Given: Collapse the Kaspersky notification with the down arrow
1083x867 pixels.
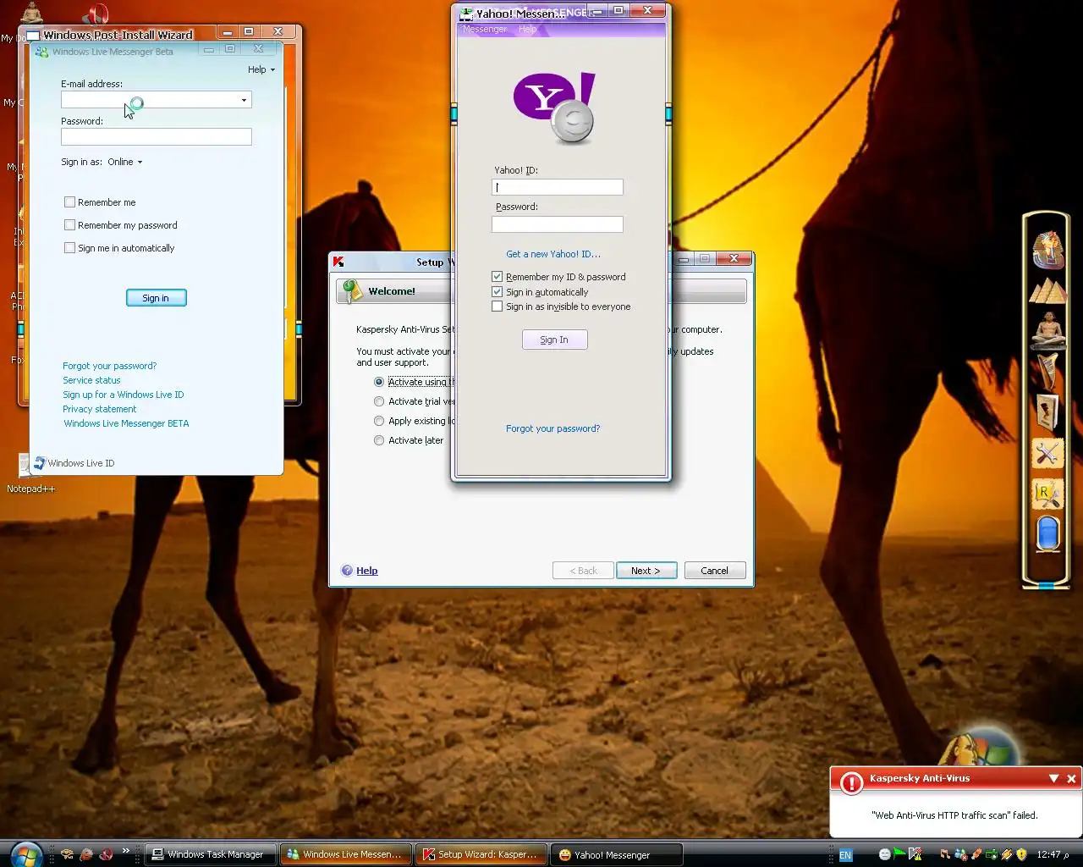Looking at the screenshot, I should (1054, 778).
